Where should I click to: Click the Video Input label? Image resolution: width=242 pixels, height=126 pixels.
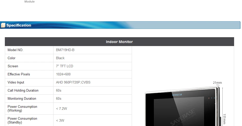[x=16, y=82]
